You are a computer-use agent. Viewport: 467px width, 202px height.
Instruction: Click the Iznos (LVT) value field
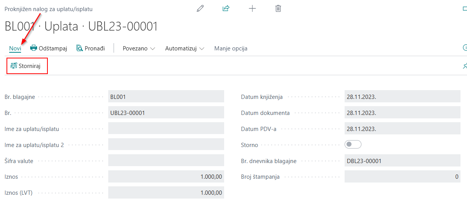pyautogui.click(x=166, y=193)
